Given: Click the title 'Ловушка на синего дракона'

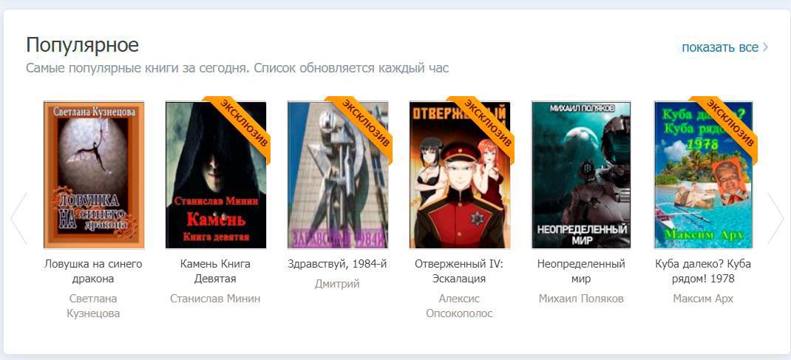Looking at the screenshot, I should 93,271.
